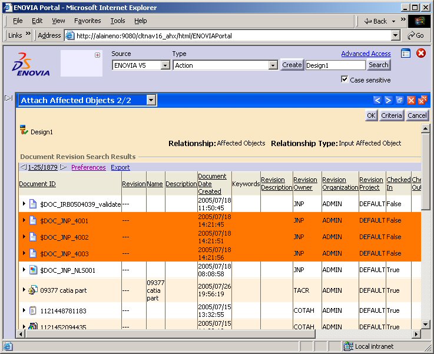Image resolution: width=434 pixels, height=354 pixels.
Task: Open the address bar dropdown arrow
Action: tap(396, 35)
